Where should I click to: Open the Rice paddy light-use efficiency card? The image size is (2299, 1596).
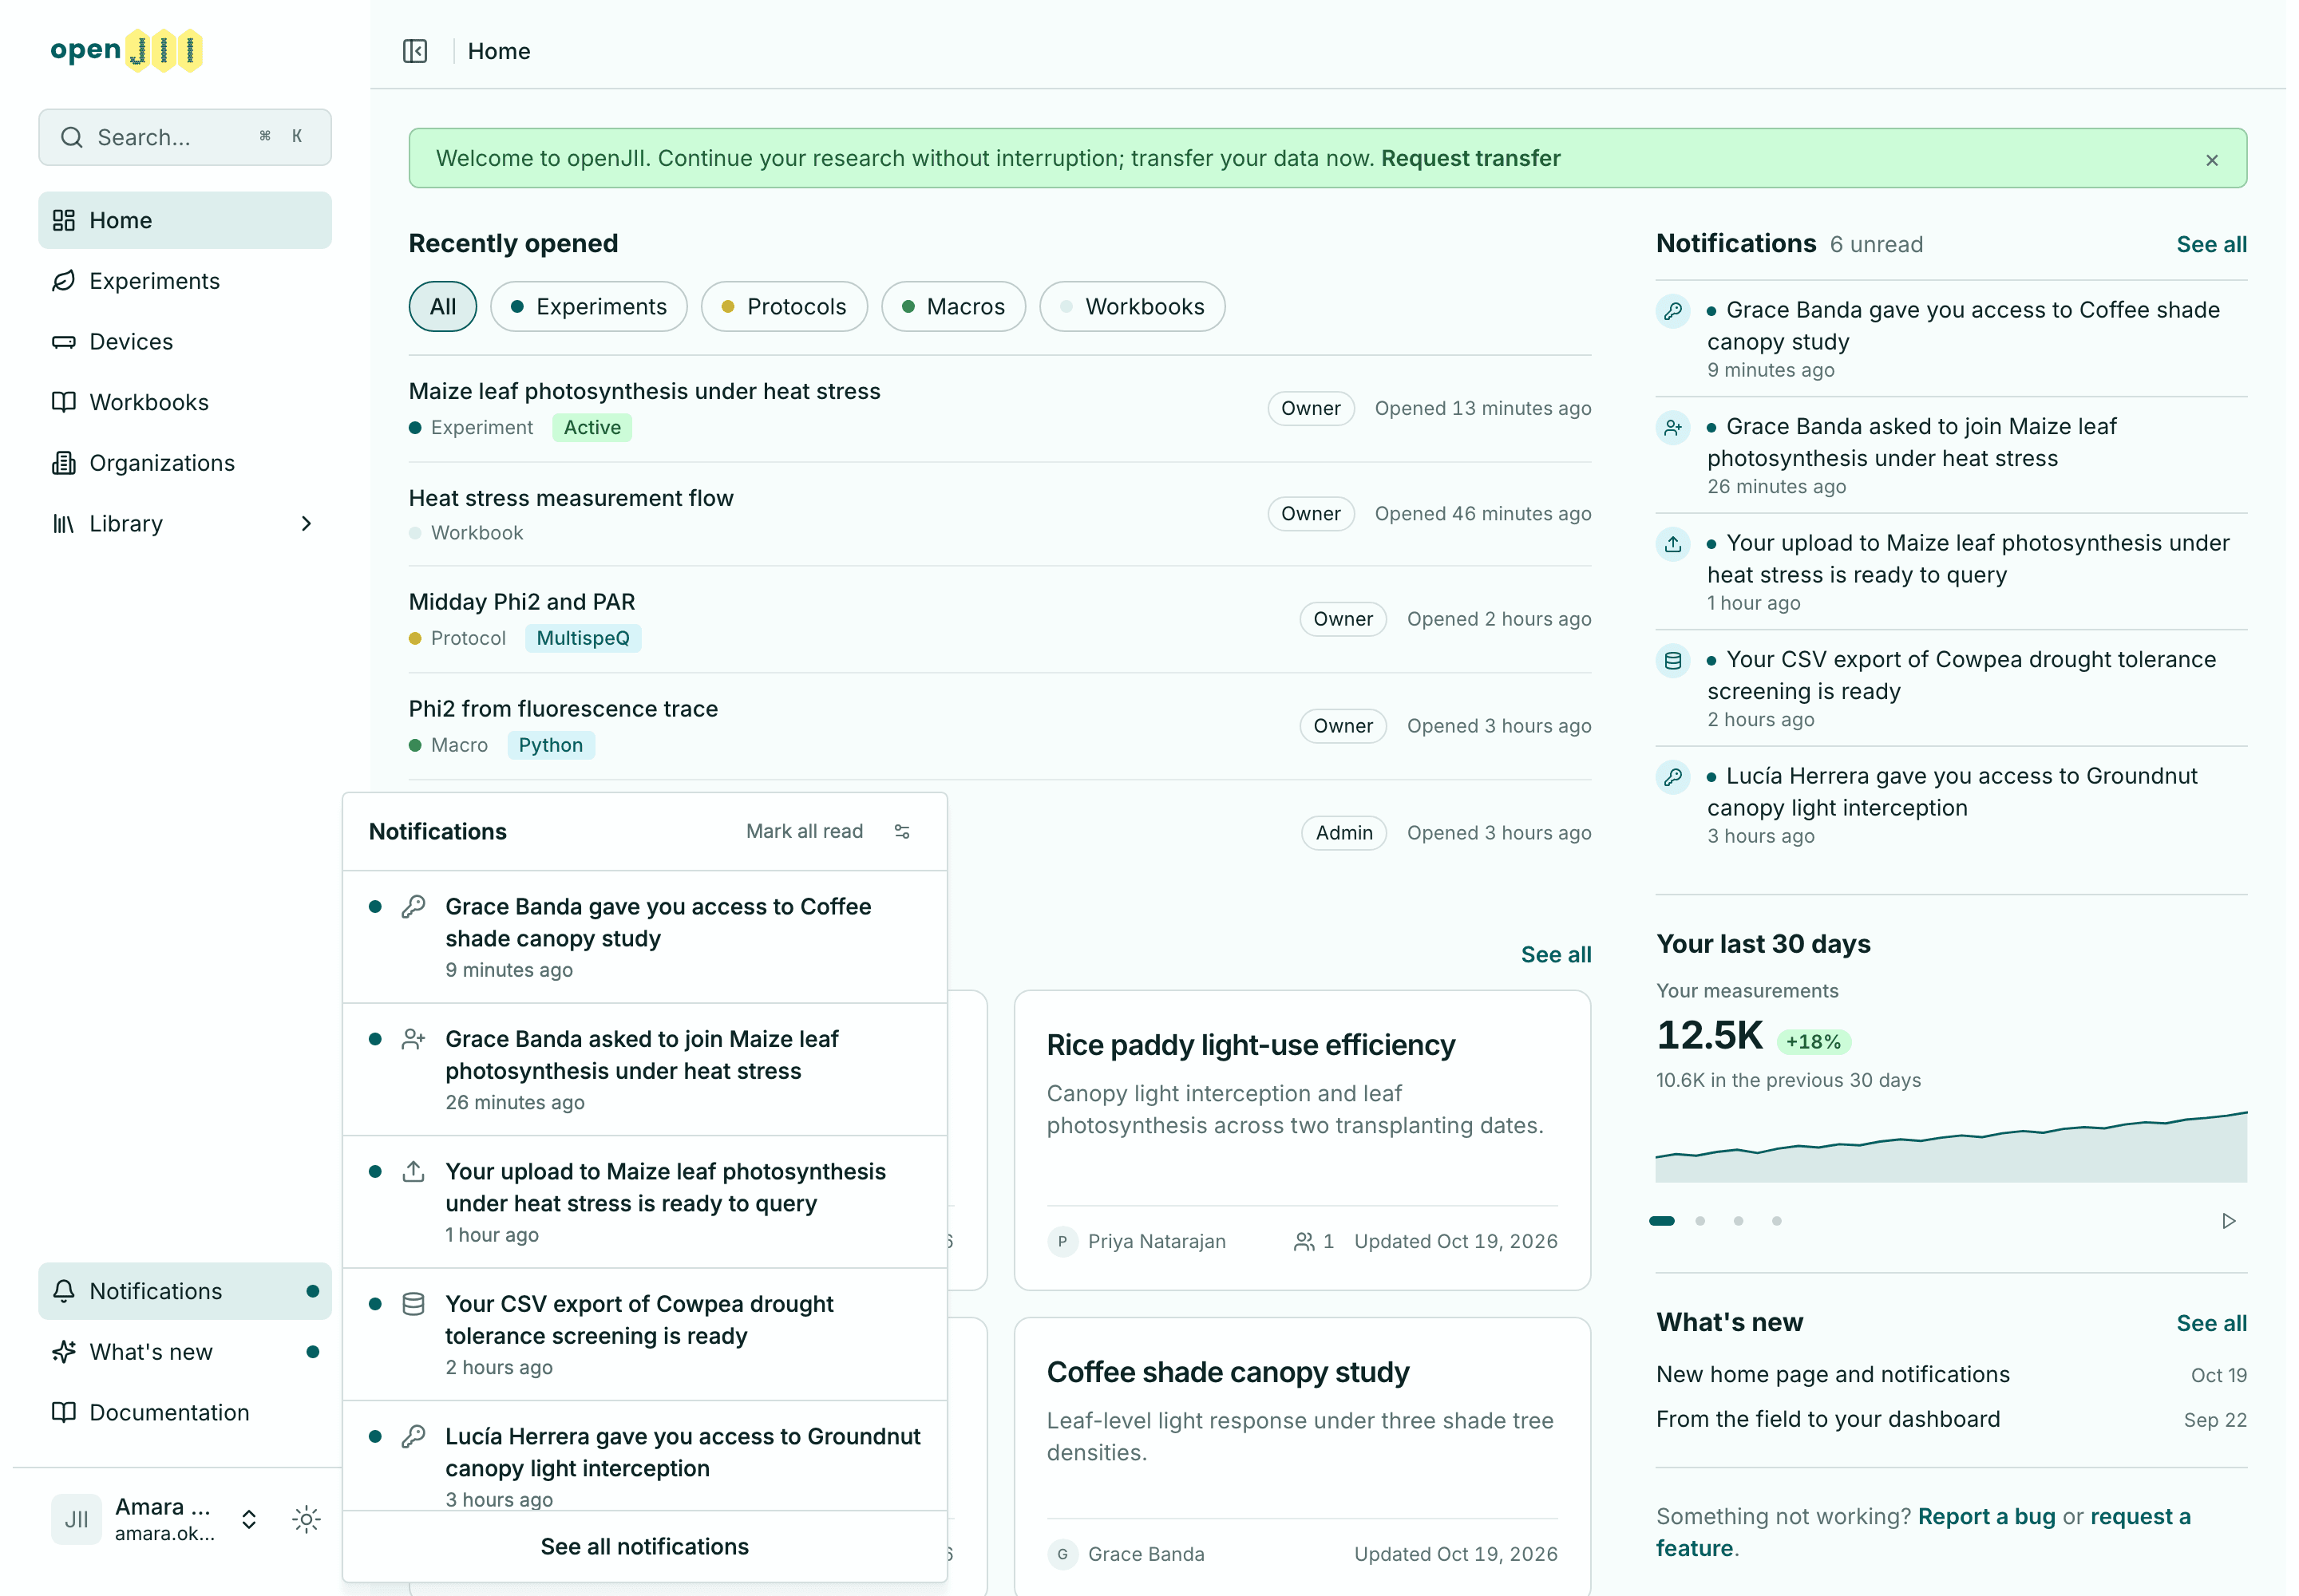point(1301,1141)
